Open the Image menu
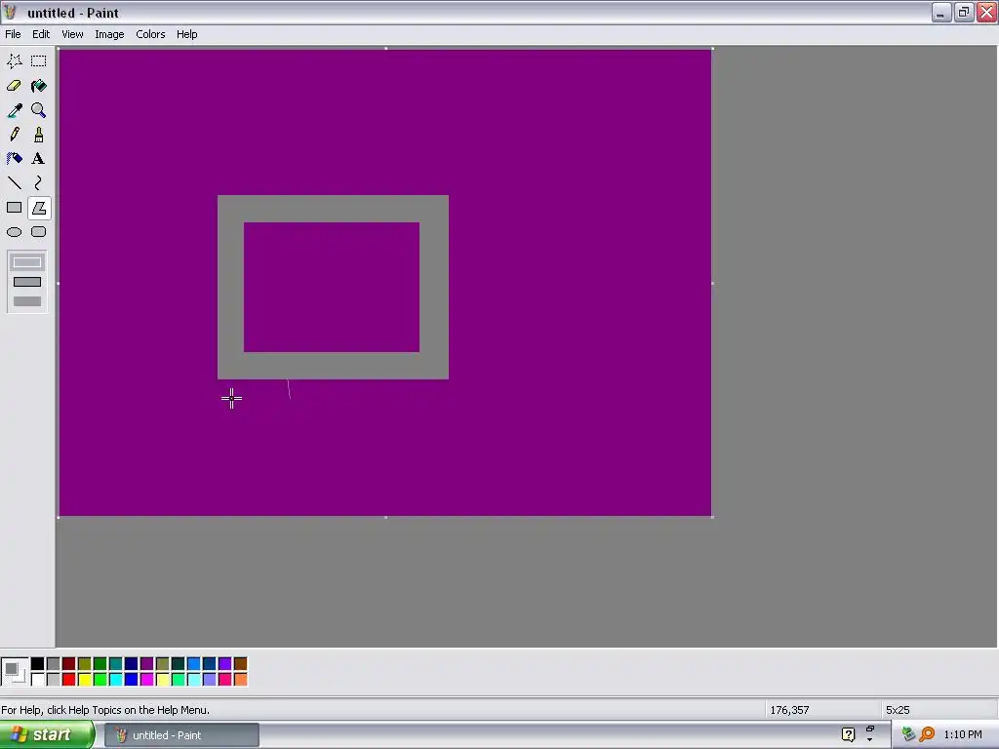Screen dimensions: 999x749 109,34
